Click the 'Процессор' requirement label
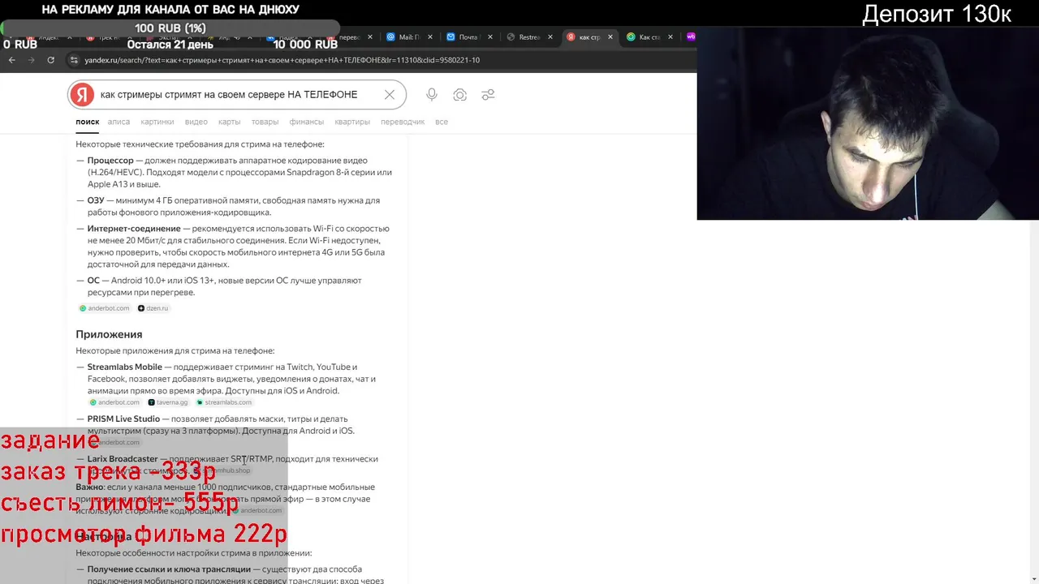Viewport: 1039px width, 584px height. [110, 161]
